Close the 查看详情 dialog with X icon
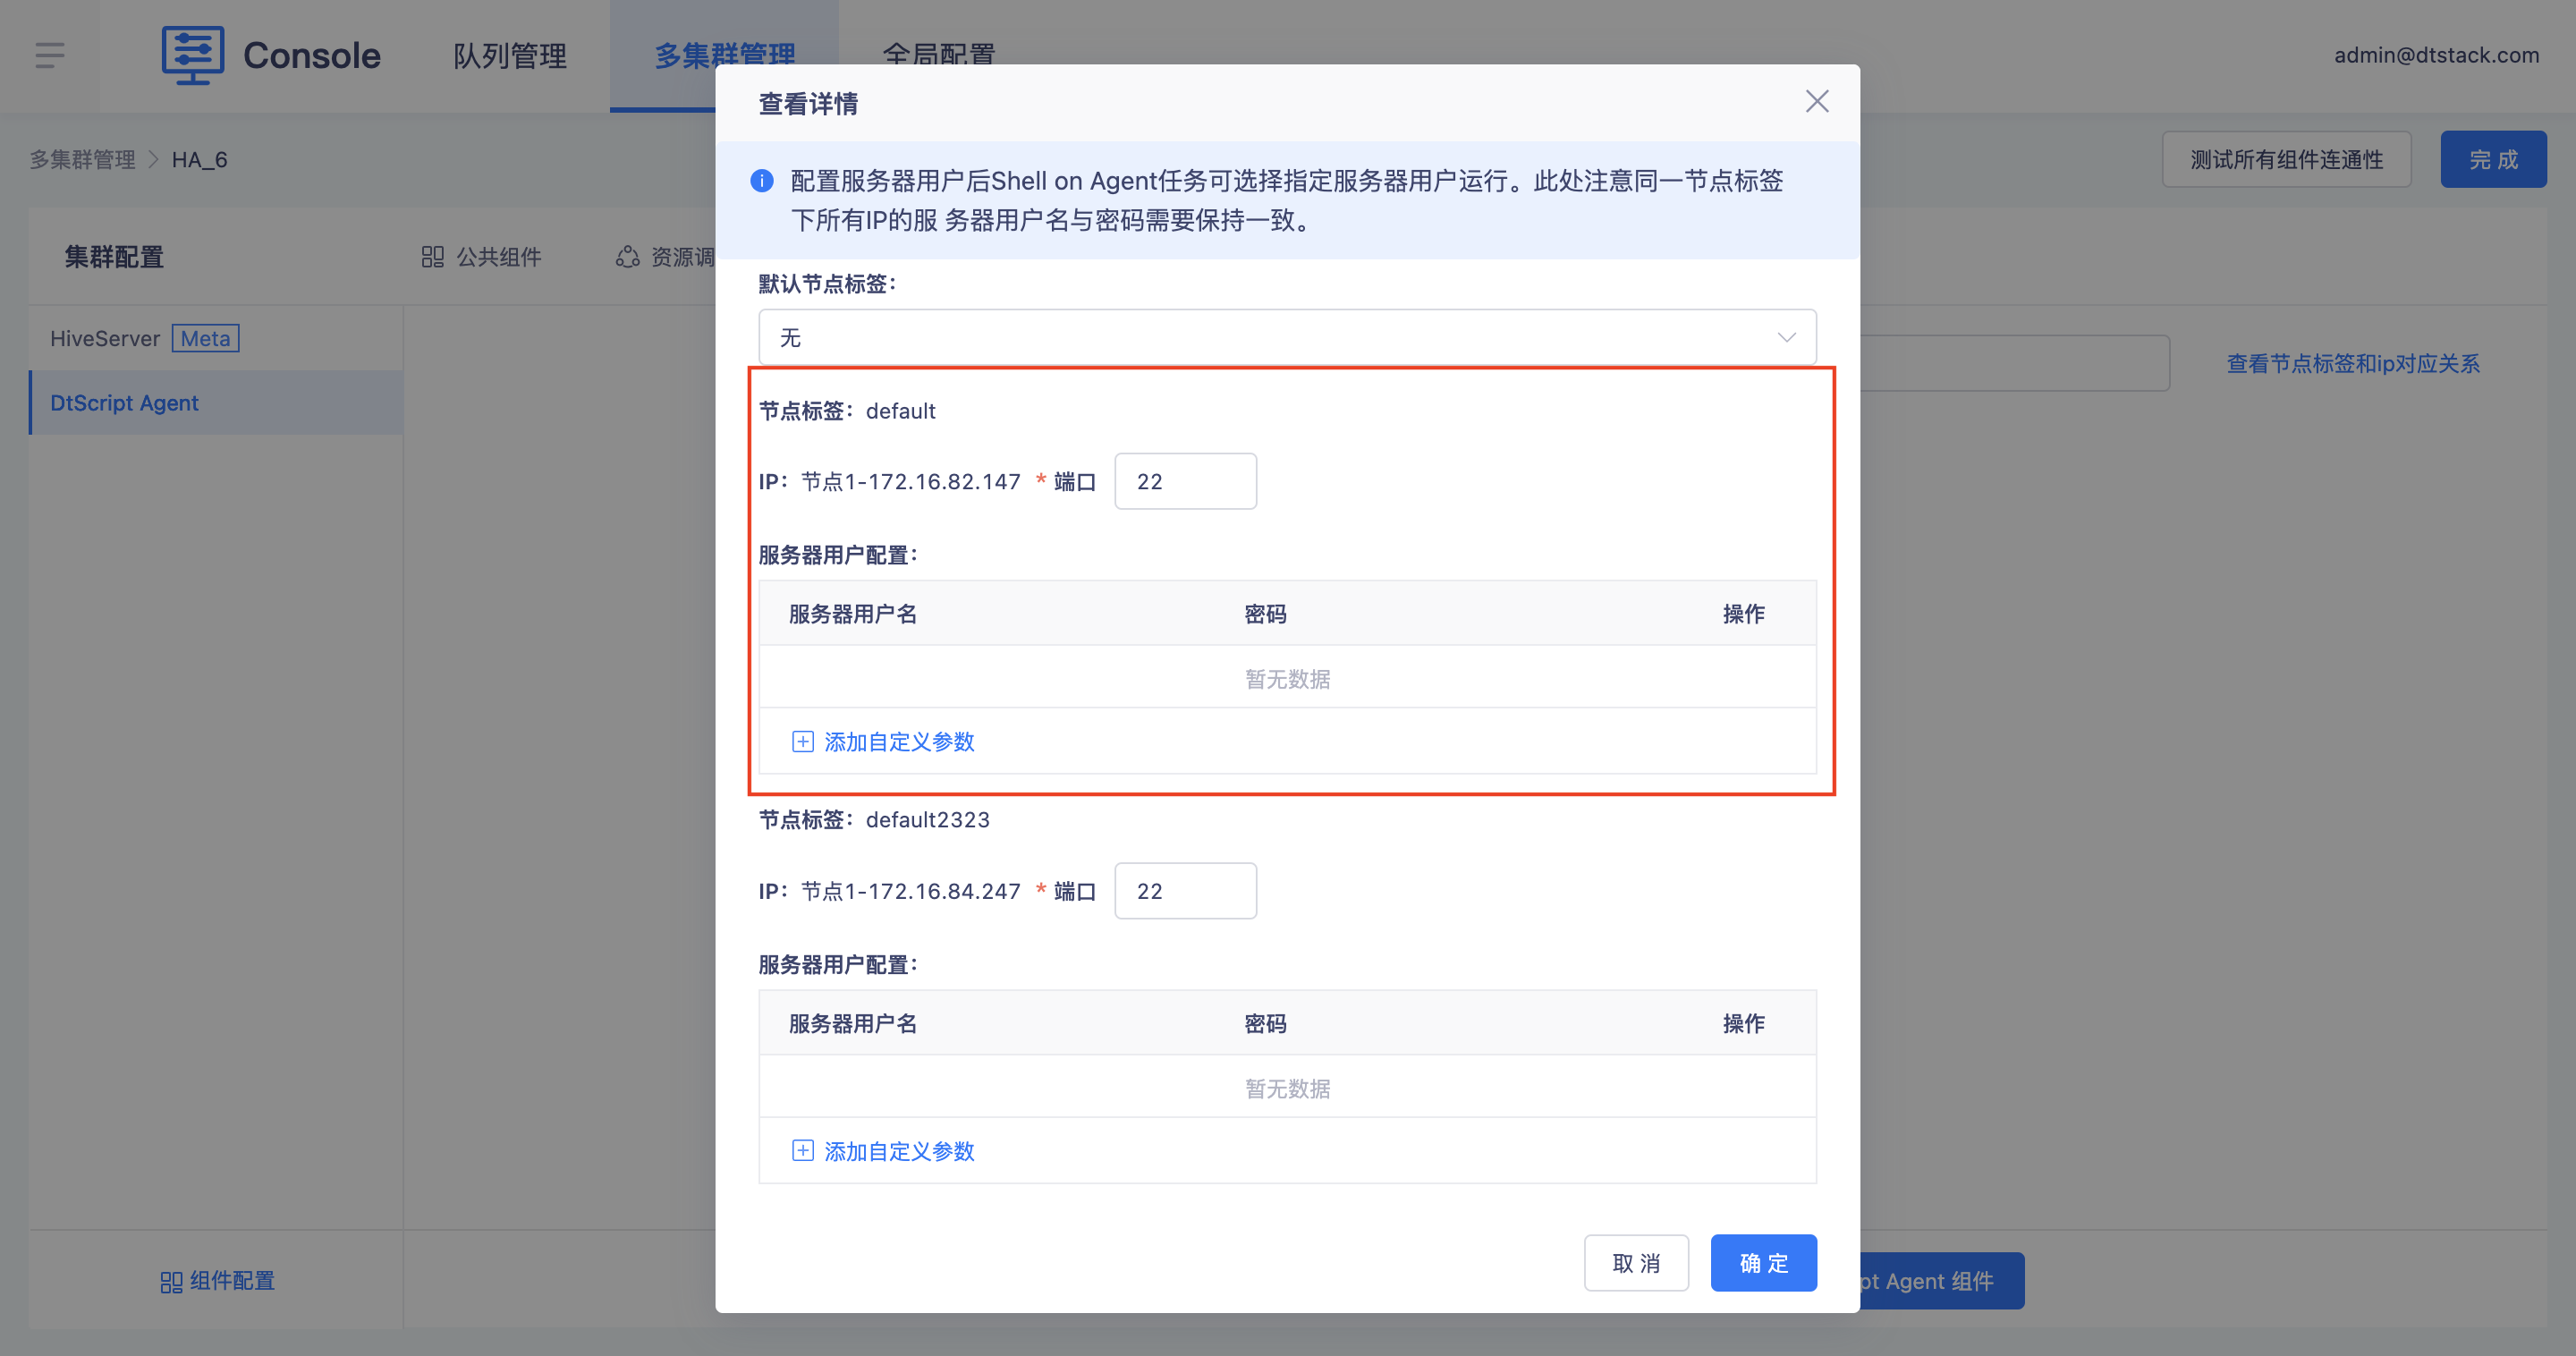Image resolution: width=2576 pixels, height=1356 pixels. coord(1816,101)
